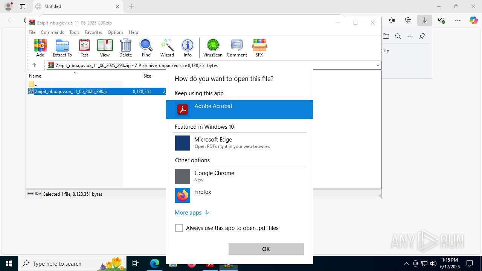Screen dimensions: 482x271
Task: Open a new Edge tab with plus
Action: [131, 6]
